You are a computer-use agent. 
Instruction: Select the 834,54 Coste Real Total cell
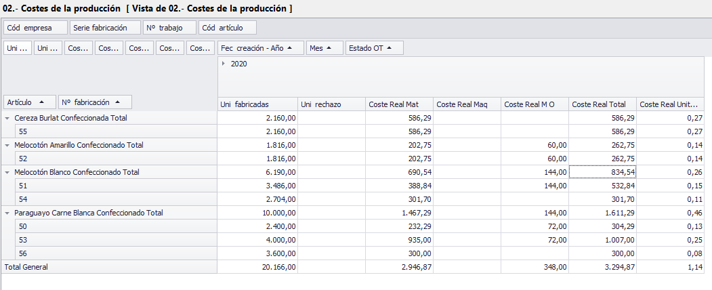tap(602, 172)
